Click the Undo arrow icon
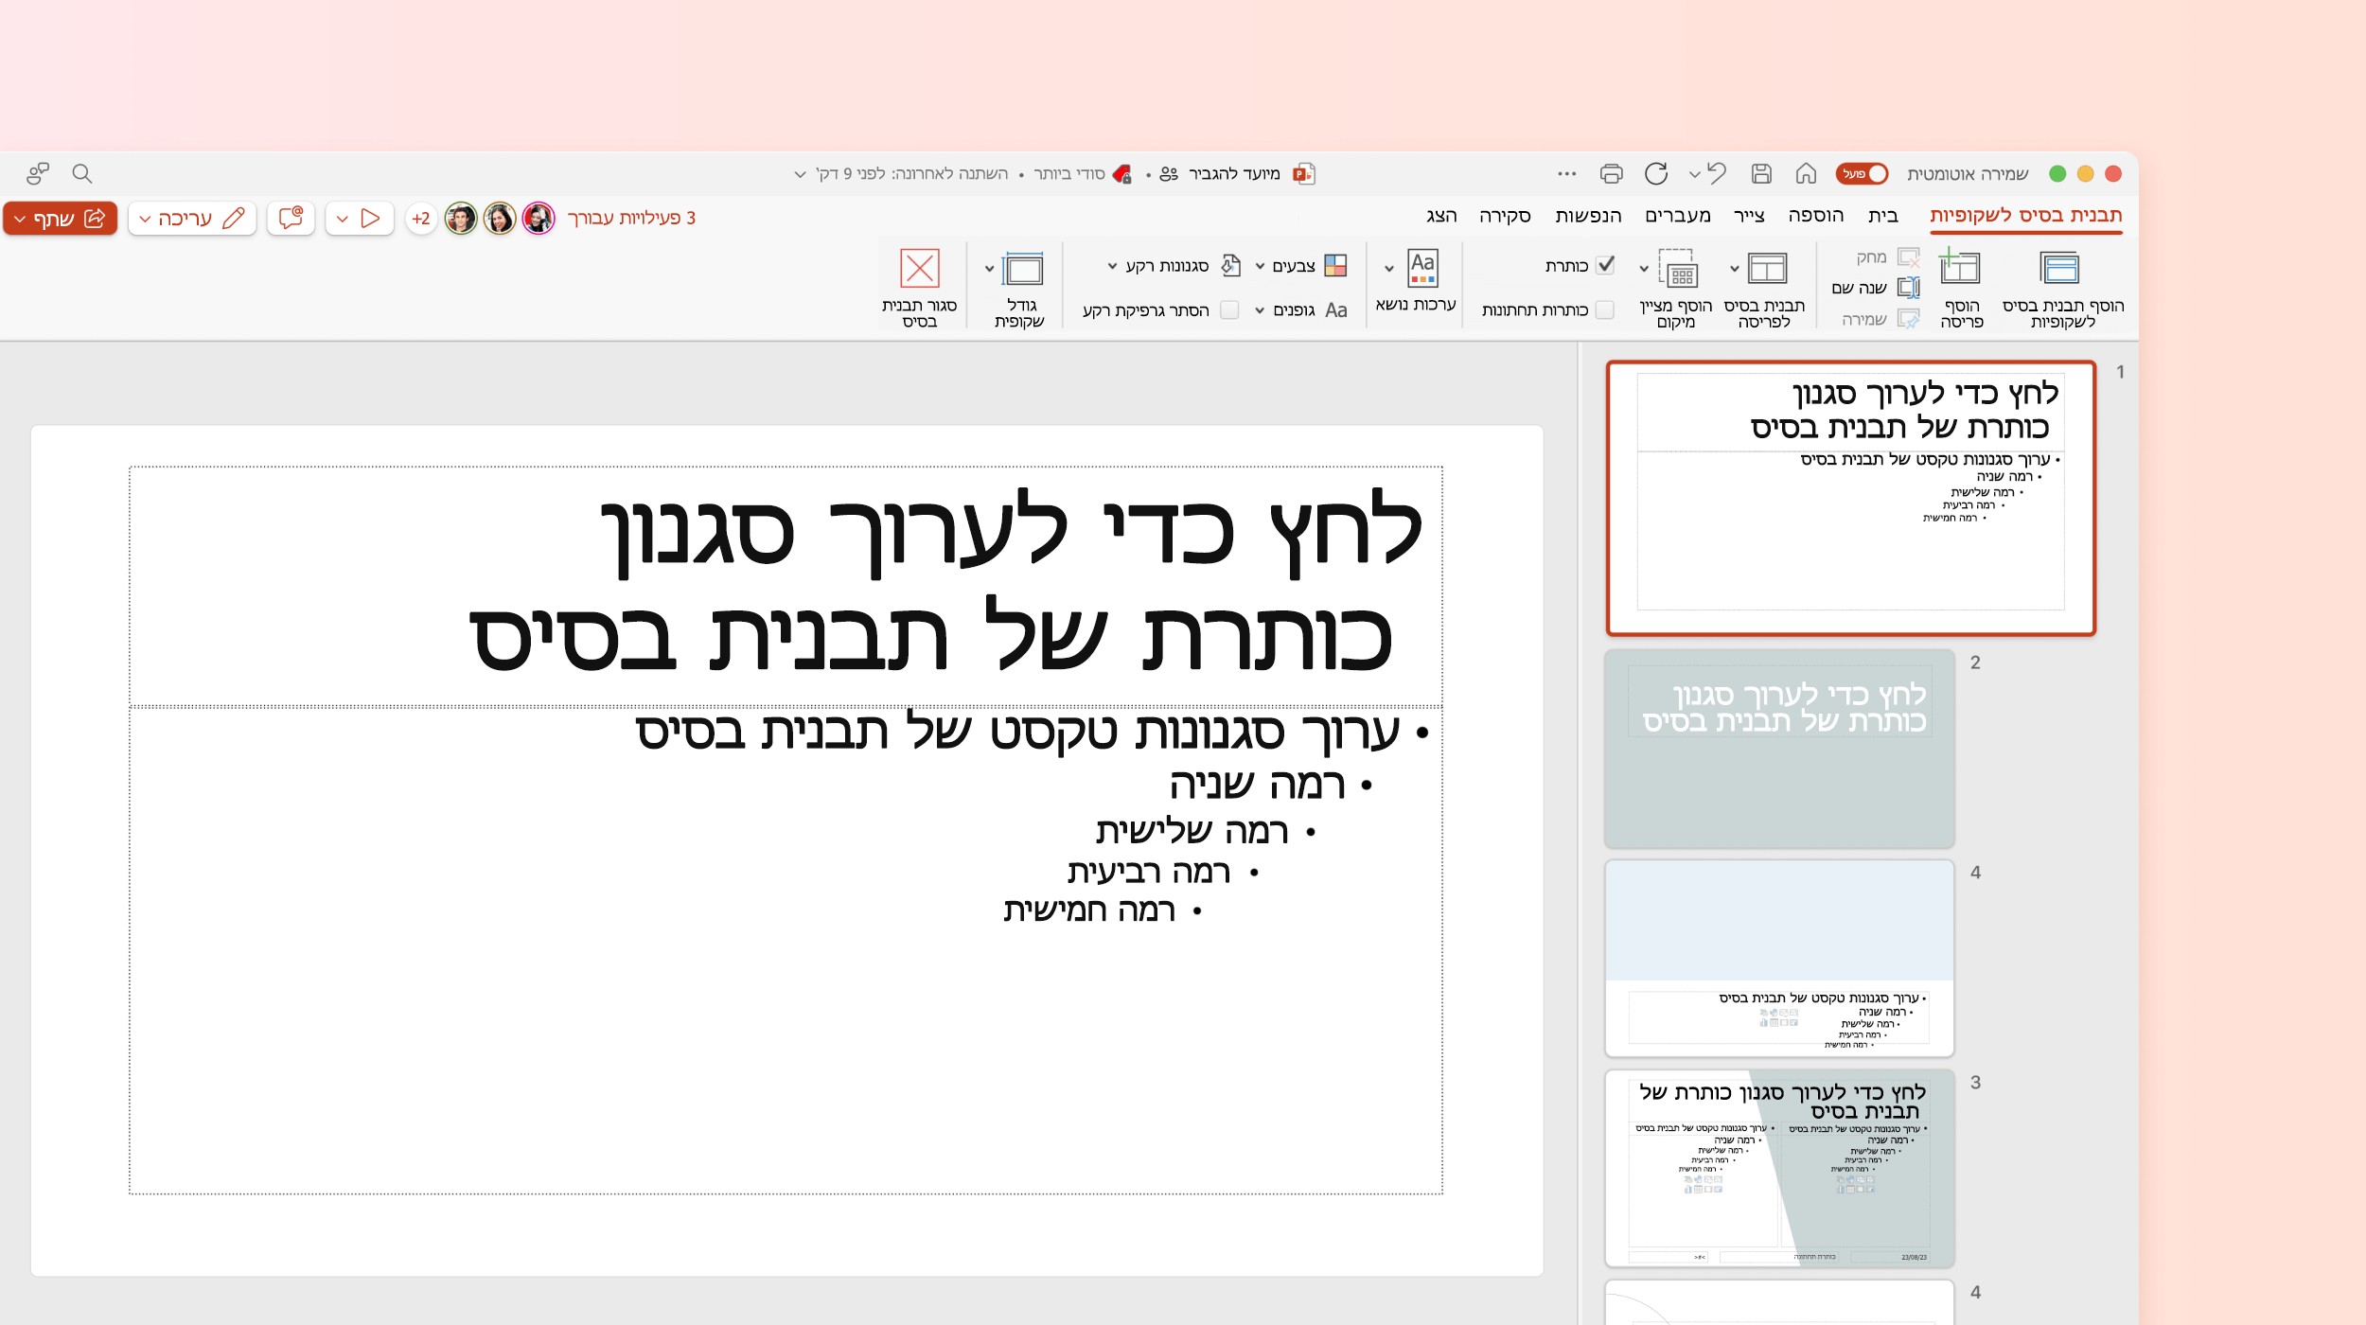2366x1325 pixels. [1717, 173]
